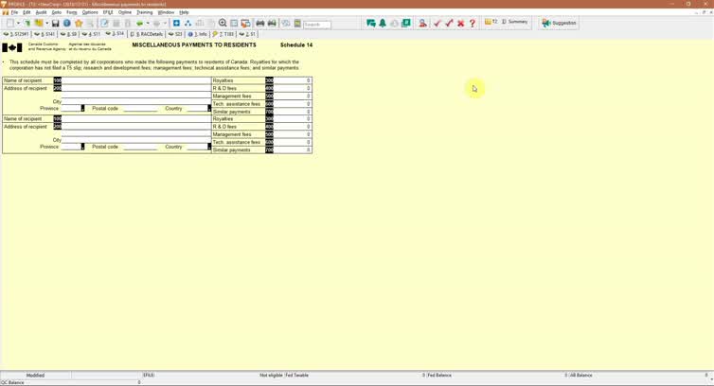This screenshot has width=714, height=386.
Task: Open the Audit menu
Action: pos(41,12)
